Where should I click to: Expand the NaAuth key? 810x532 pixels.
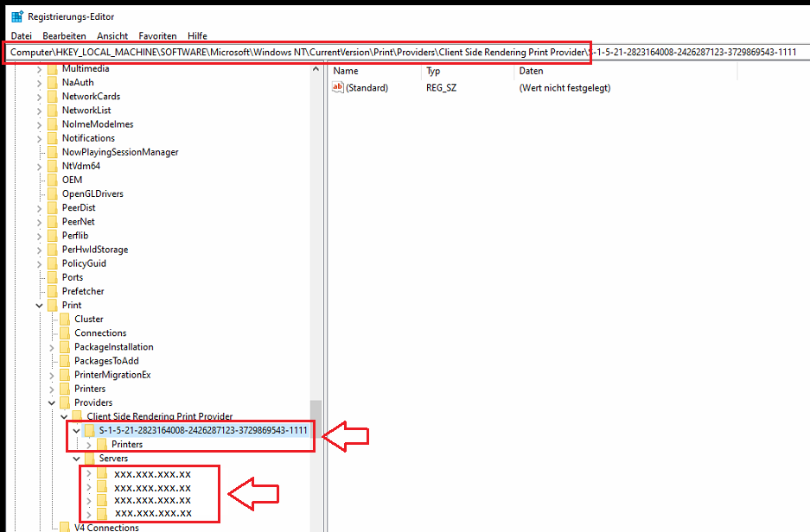coord(39,83)
